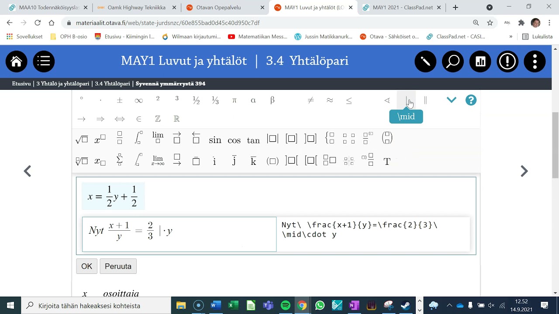Open the Windows Start menu
Viewport: 559px width, 314px height.
[x=10, y=305]
